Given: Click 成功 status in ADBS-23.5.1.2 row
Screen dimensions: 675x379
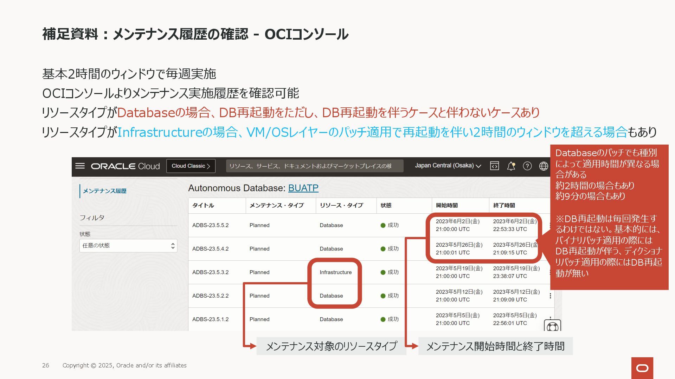Looking at the screenshot, I should (x=390, y=319).
